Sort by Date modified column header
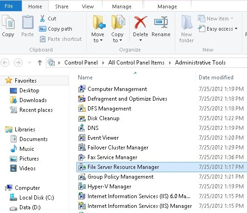247x213 pixels. 216,77
